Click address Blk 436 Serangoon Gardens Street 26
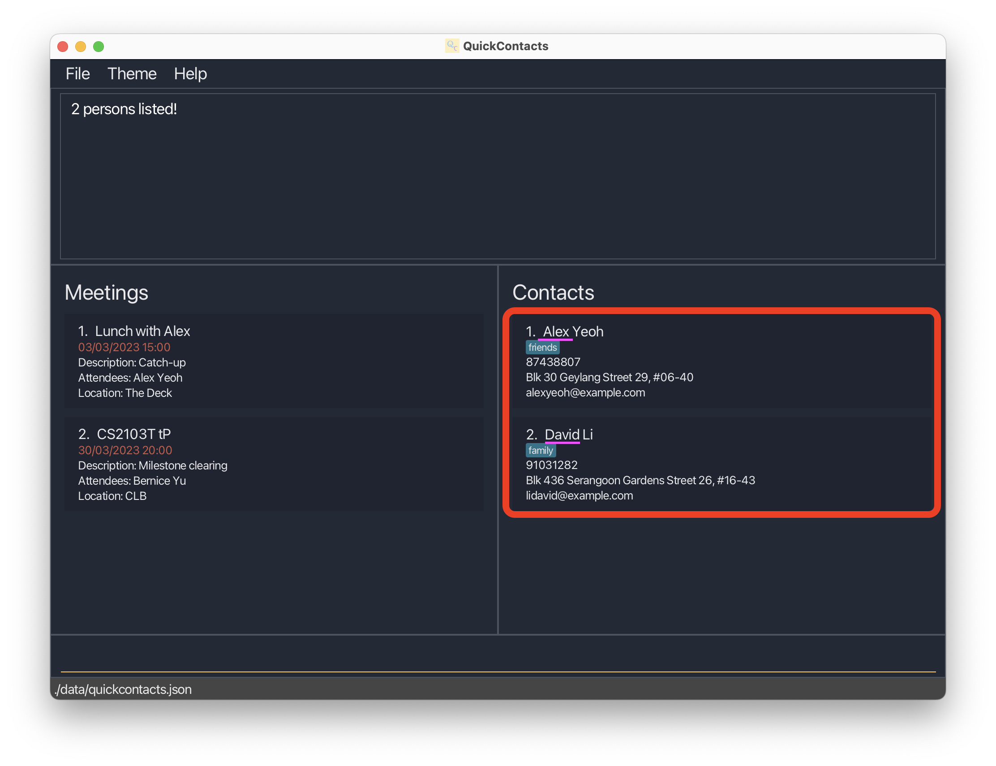Viewport: 996px width, 766px height. 640,481
